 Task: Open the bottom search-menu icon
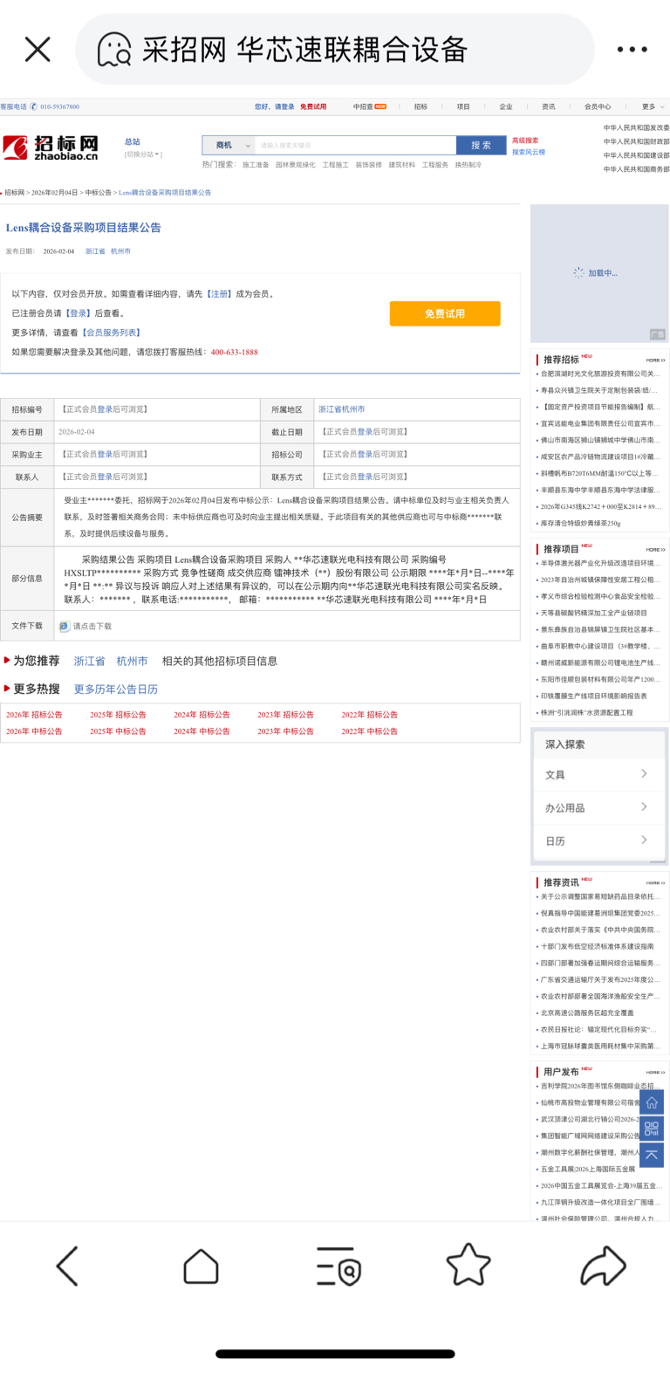(338, 1267)
